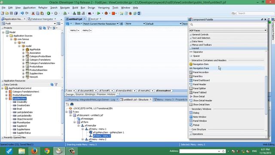The height and width of the screenshot is (155, 275).
Task: Open the menu 2 dropdown on design canvas
Action: coord(87,31)
